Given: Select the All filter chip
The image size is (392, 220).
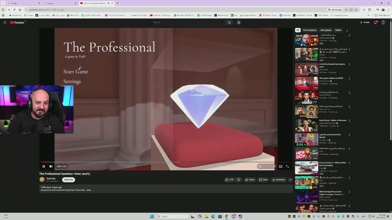Looking at the screenshot, I should click(298, 30).
